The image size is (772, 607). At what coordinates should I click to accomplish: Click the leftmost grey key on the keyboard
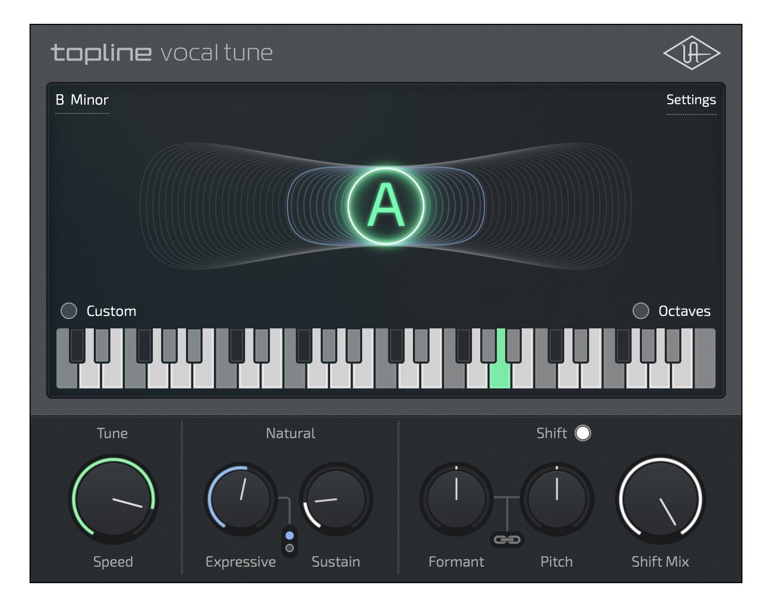point(66,374)
